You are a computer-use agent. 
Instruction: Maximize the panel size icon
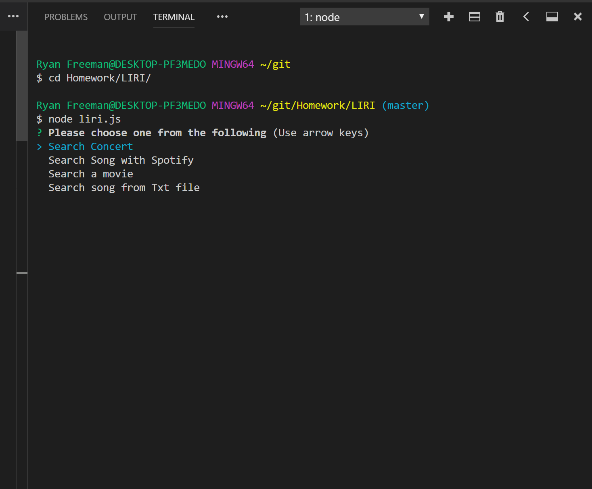pyautogui.click(x=552, y=17)
